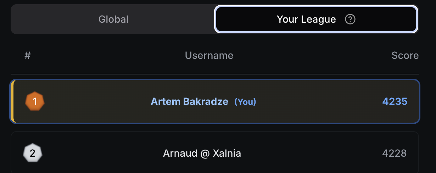This screenshot has width=436, height=173.
Task: Click the "Global" text label
Action: point(113,19)
